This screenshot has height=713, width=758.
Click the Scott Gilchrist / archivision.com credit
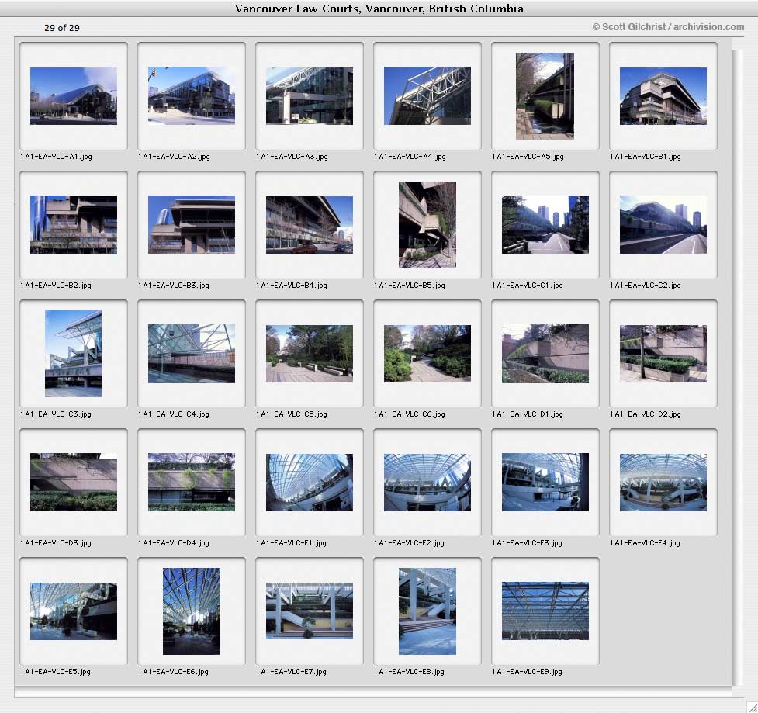click(669, 27)
